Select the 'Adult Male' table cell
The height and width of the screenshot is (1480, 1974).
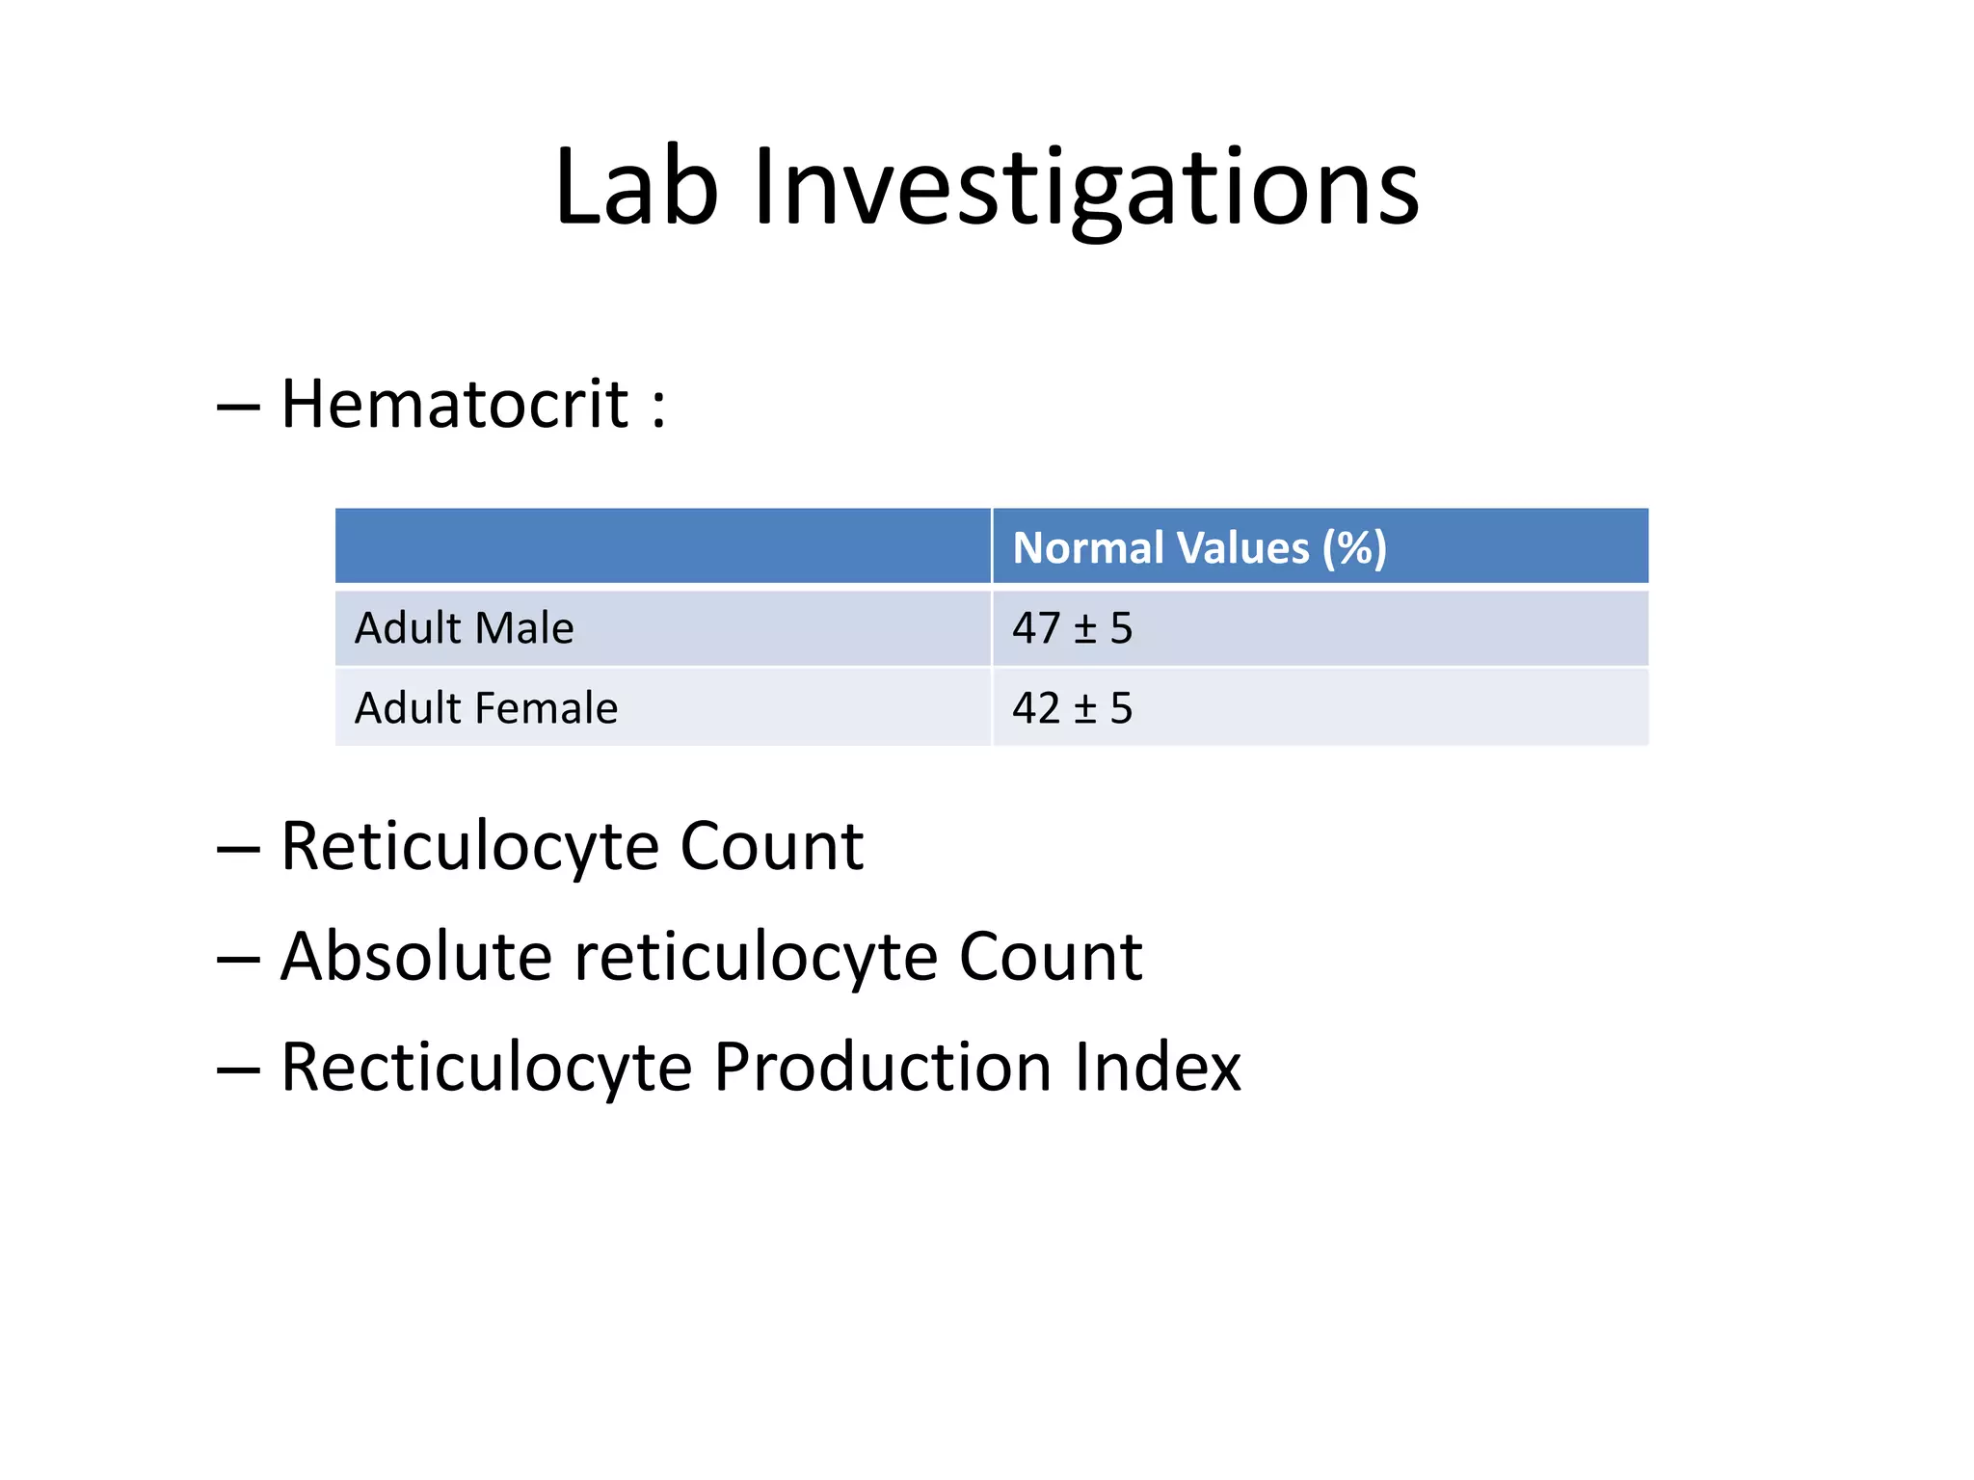(465, 628)
